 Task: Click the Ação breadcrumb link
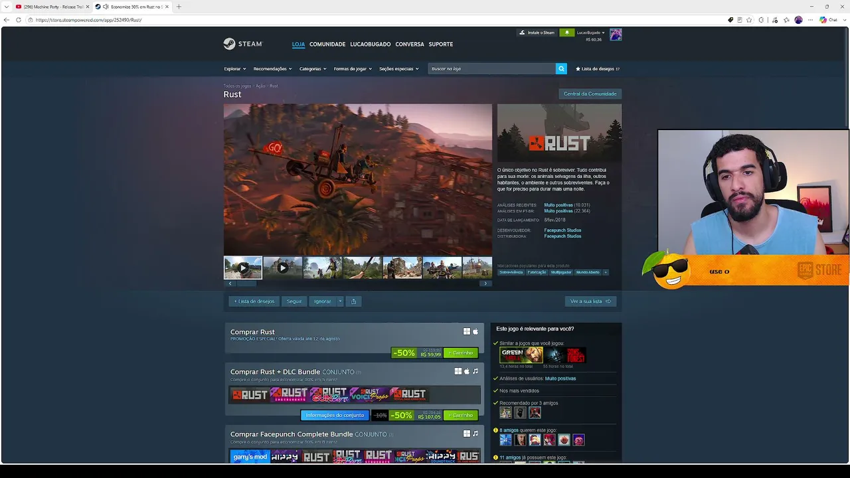(260, 86)
